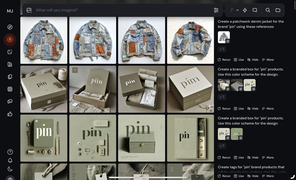Open the wrinkled denim jacket on white fabric
Image resolution: width=296 pixels, height=180 pixels.
coord(190,40)
